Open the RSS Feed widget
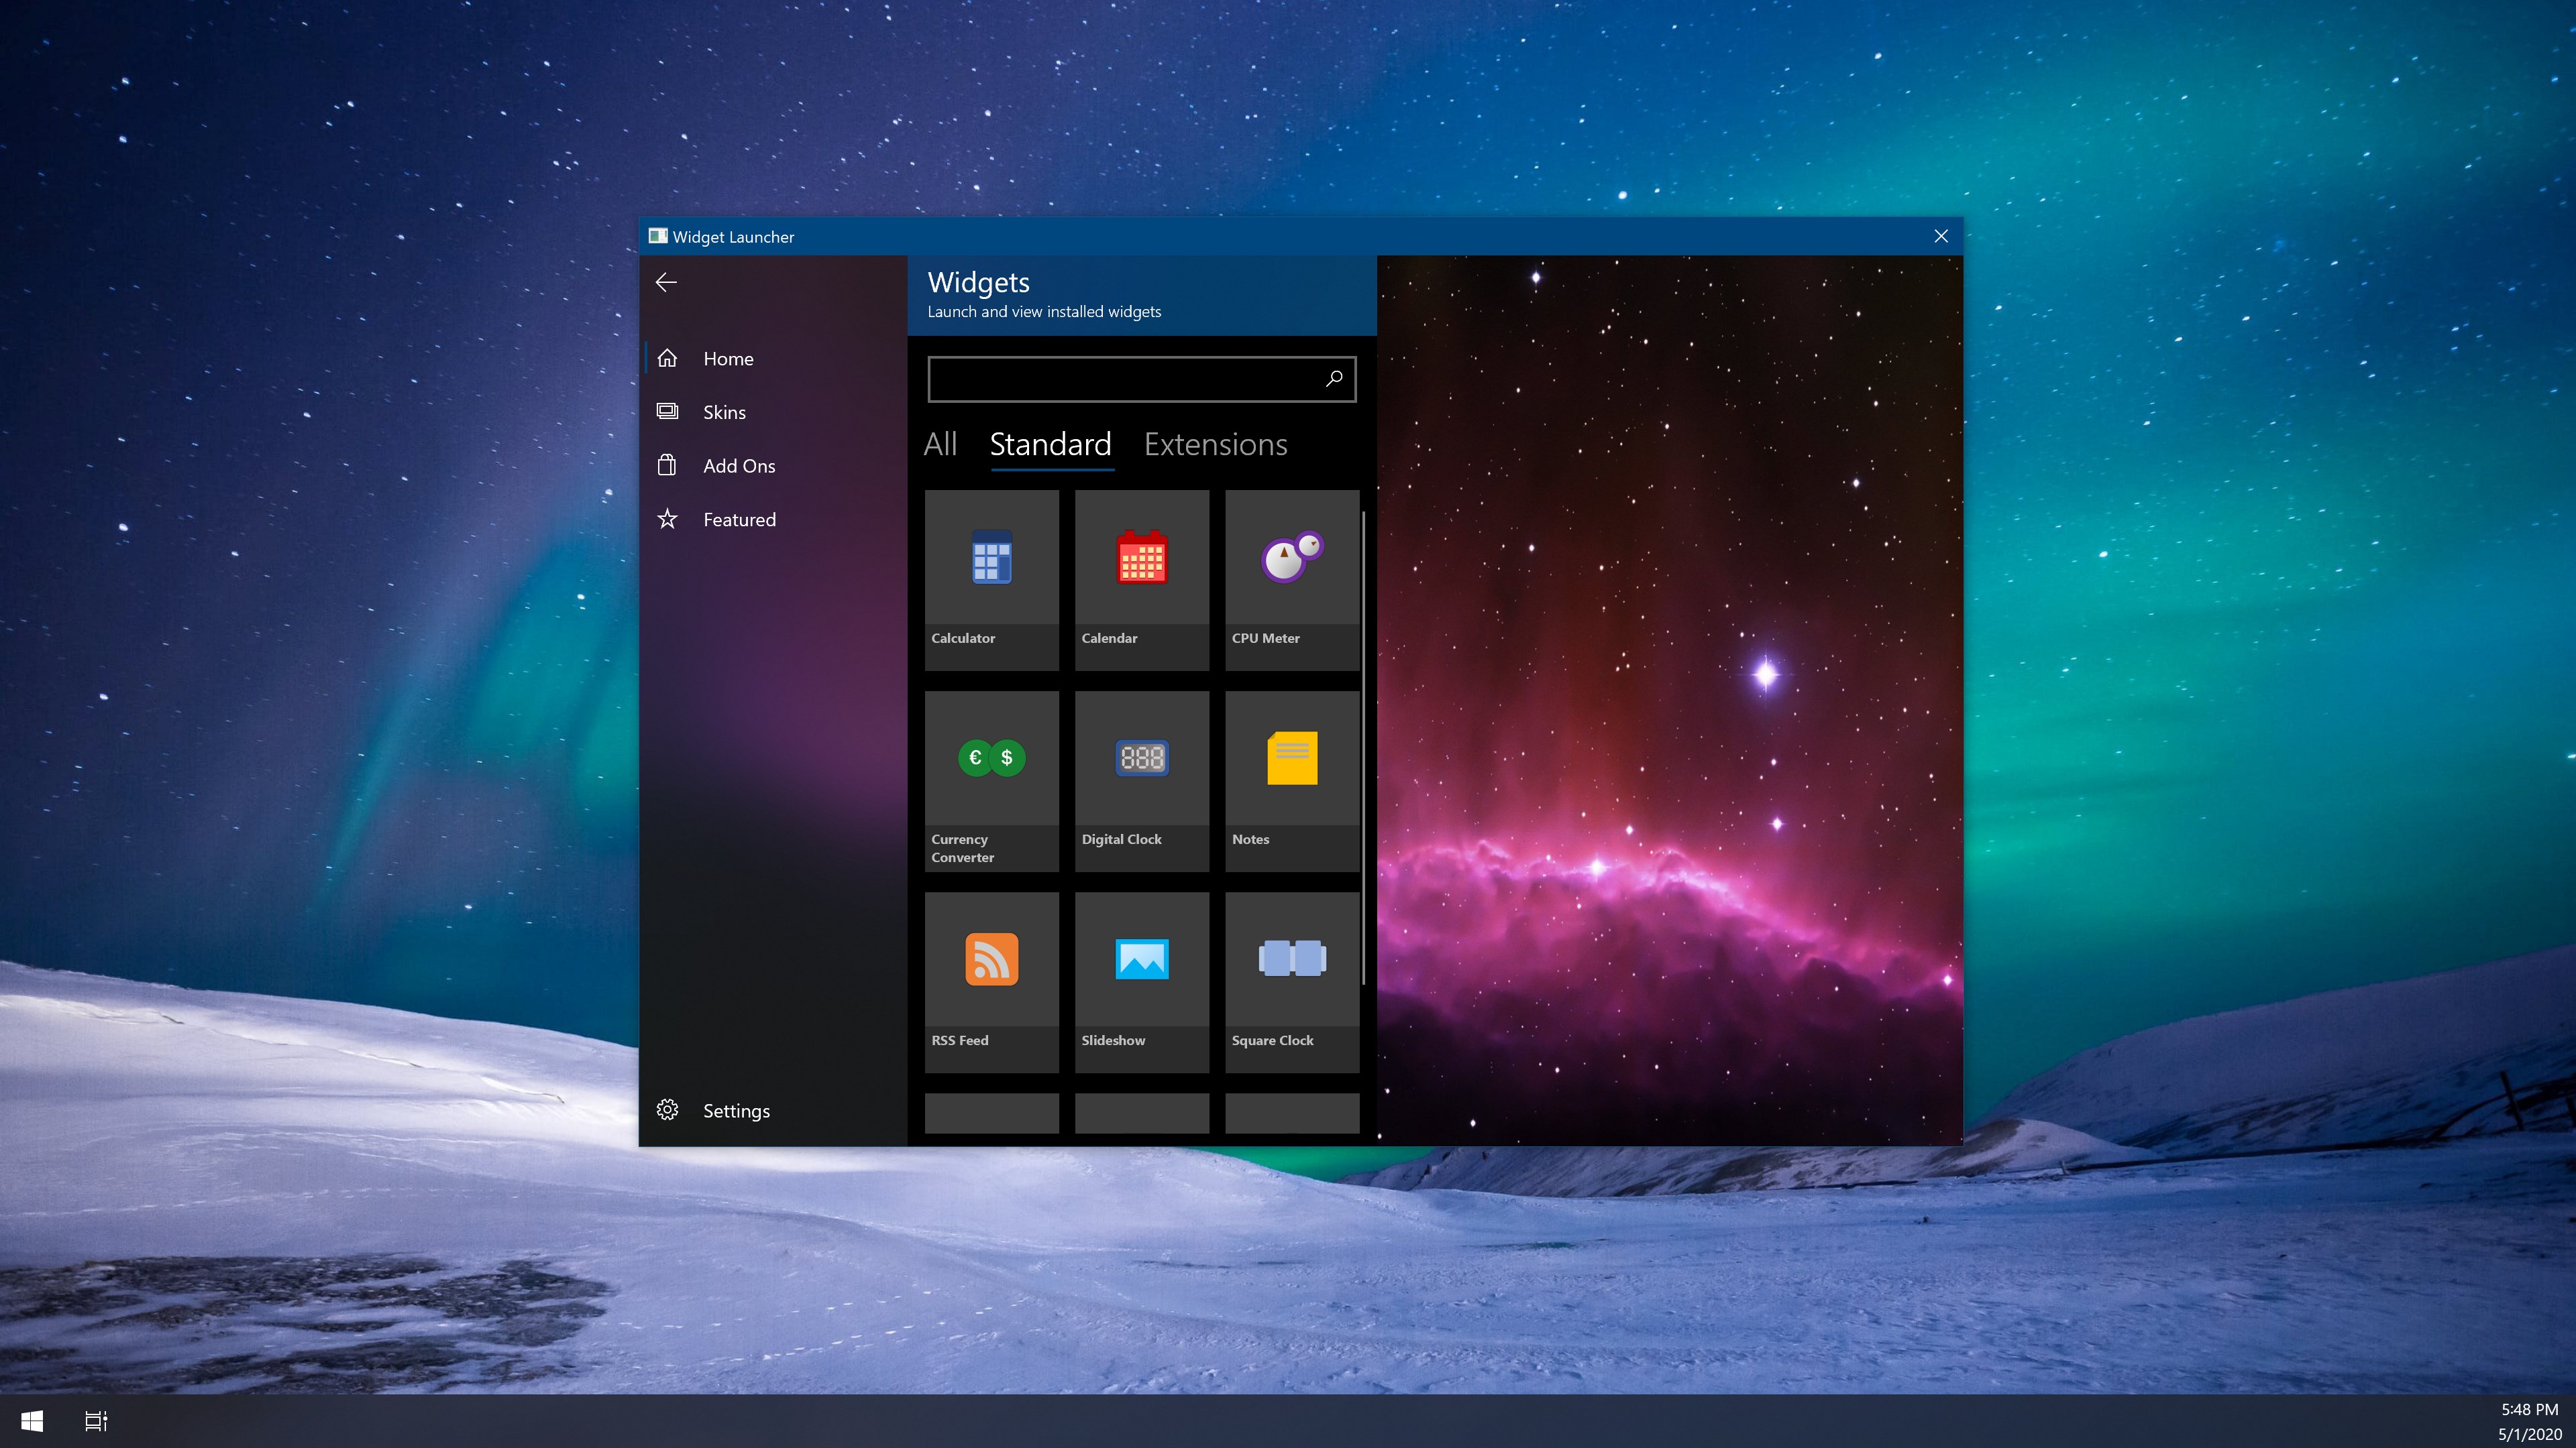Screen dimensions: 2576x1448 click(x=991, y=981)
